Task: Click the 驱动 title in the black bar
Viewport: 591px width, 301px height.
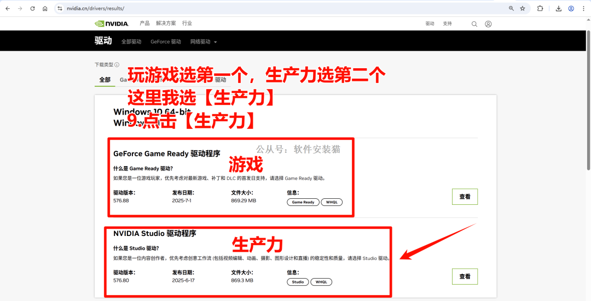Action: tap(103, 41)
